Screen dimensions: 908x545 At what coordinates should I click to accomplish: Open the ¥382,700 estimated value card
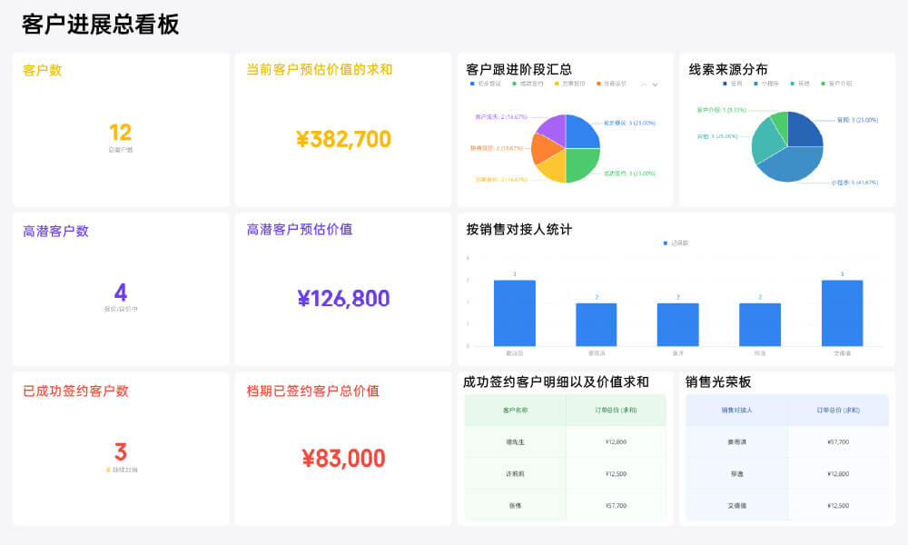point(343,130)
